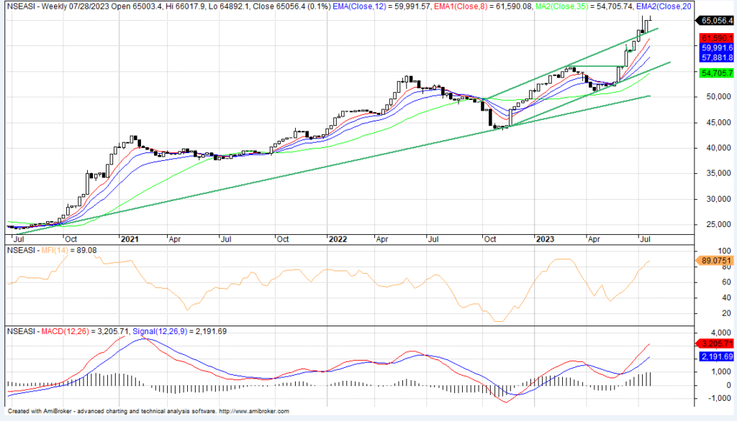Click the blue 57,881.8 price axis tag
Image resolution: width=737 pixels, height=421 pixels.
(x=717, y=57)
